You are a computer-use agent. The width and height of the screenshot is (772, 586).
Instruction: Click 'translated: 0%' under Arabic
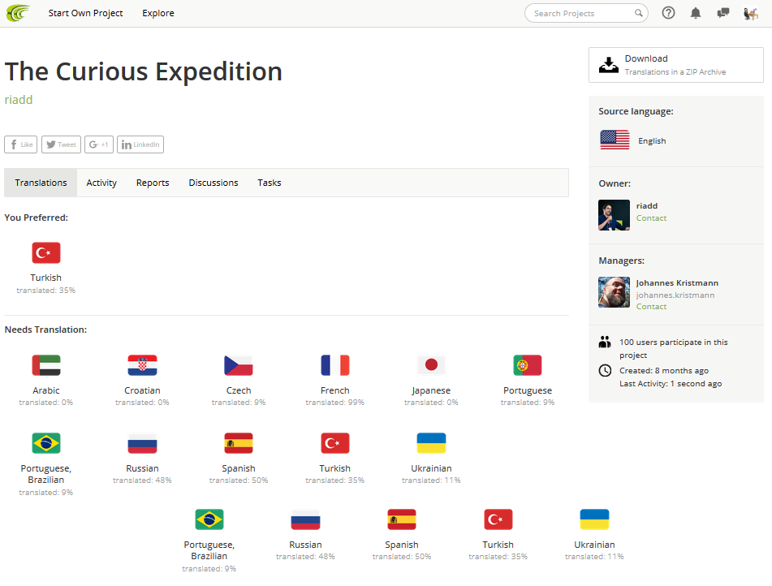(46, 403)
